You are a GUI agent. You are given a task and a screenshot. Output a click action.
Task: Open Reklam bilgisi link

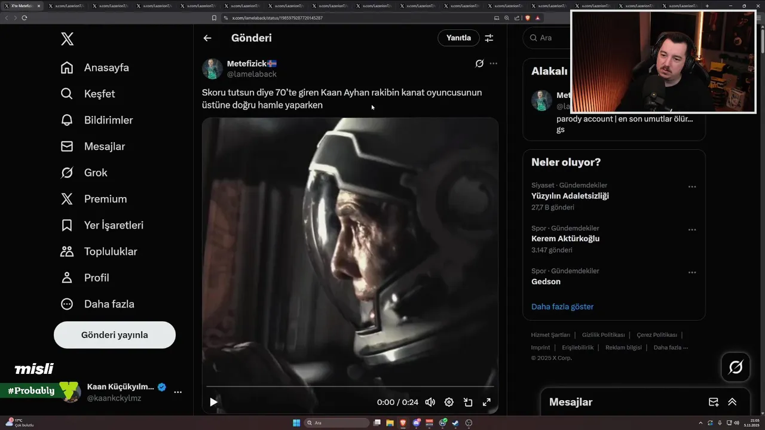click(x=623, y=348)
